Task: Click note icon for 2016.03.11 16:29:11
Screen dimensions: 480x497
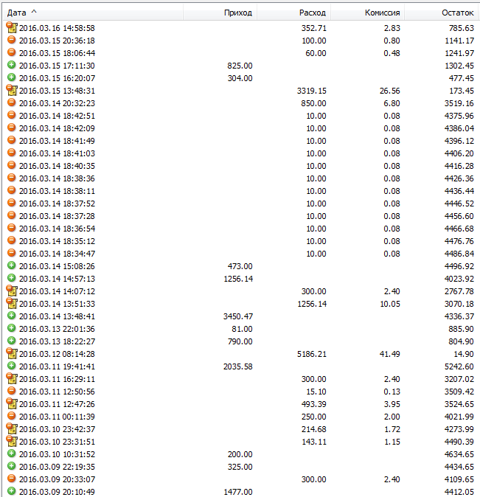Action: tap(12, 378)
